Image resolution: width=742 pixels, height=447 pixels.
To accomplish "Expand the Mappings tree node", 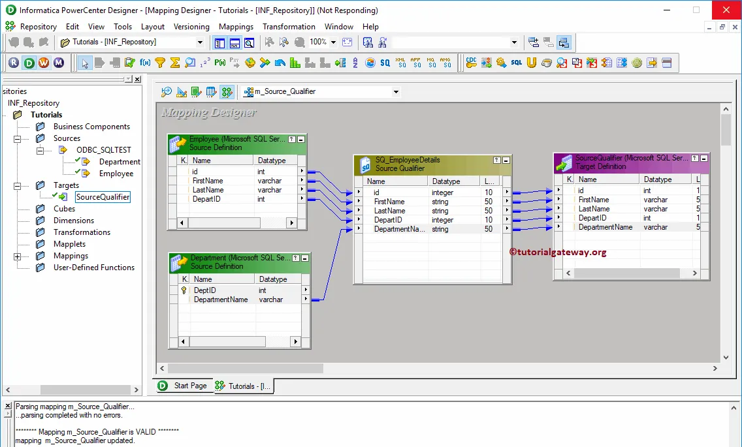I will tap(18, 256).
